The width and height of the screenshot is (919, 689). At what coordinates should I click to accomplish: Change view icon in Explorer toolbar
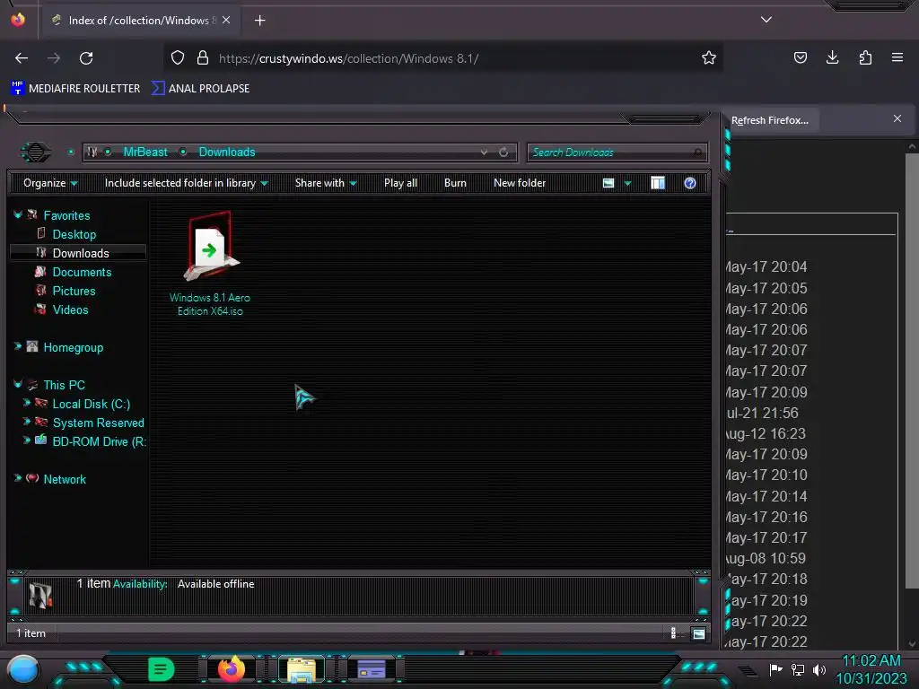(608, 183)
